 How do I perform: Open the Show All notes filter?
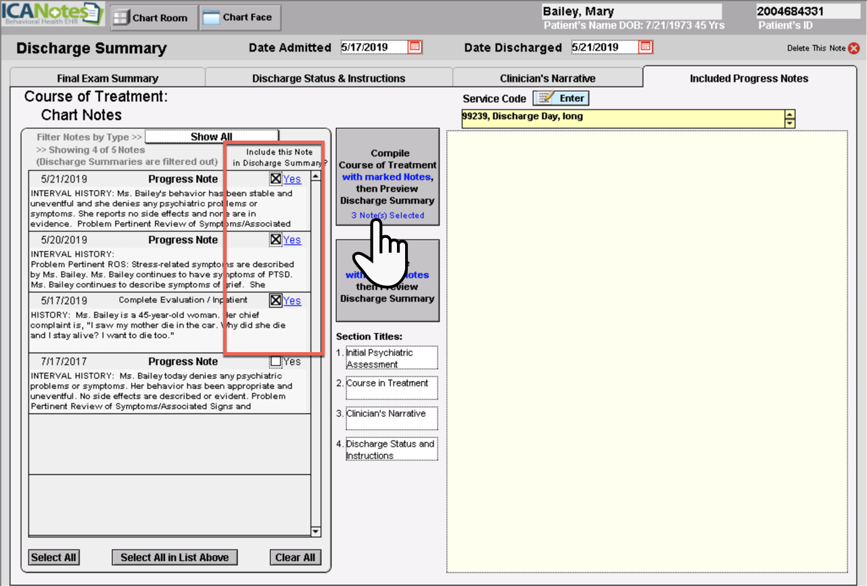click(x=212, y=136)
